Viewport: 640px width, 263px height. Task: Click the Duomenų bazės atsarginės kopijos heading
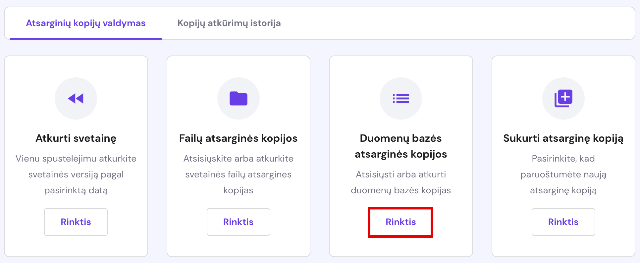[401, 146]
